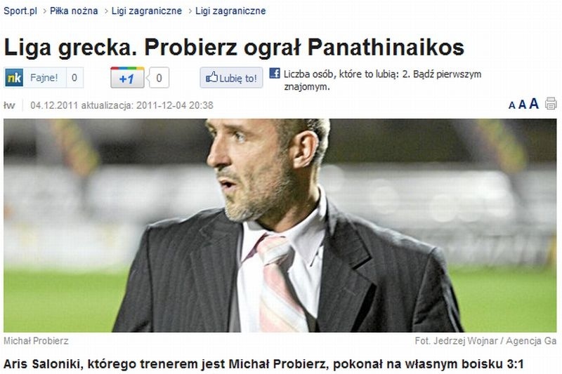
Task: Click the author initials łw
Action: click(9, 105)
